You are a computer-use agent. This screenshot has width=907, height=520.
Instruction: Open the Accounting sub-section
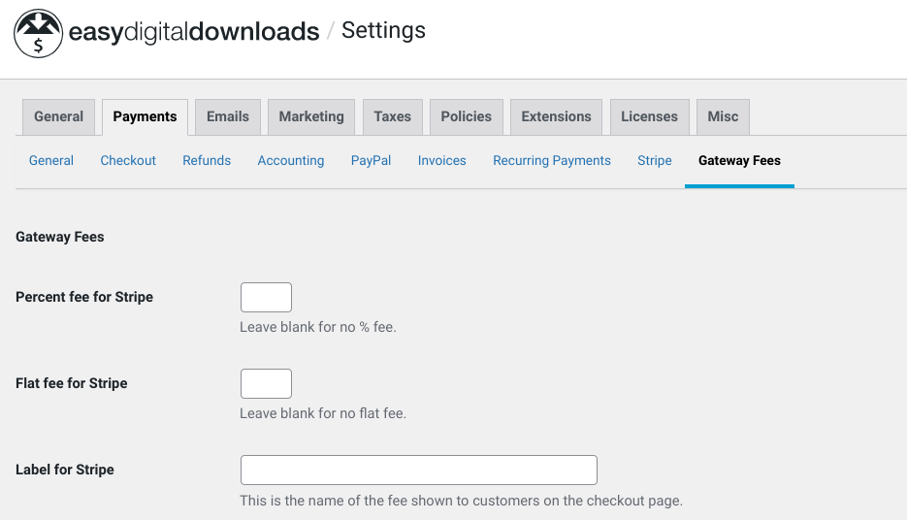click(290, 161)
